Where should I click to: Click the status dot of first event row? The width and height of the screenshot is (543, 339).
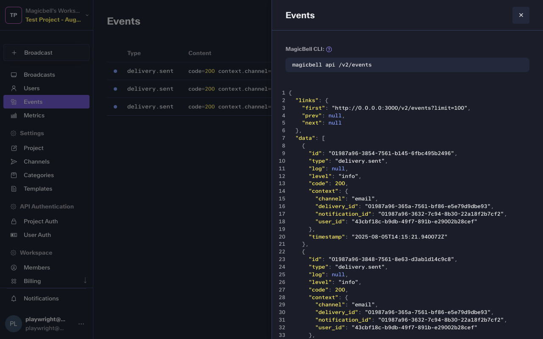(x=115, y=71)
